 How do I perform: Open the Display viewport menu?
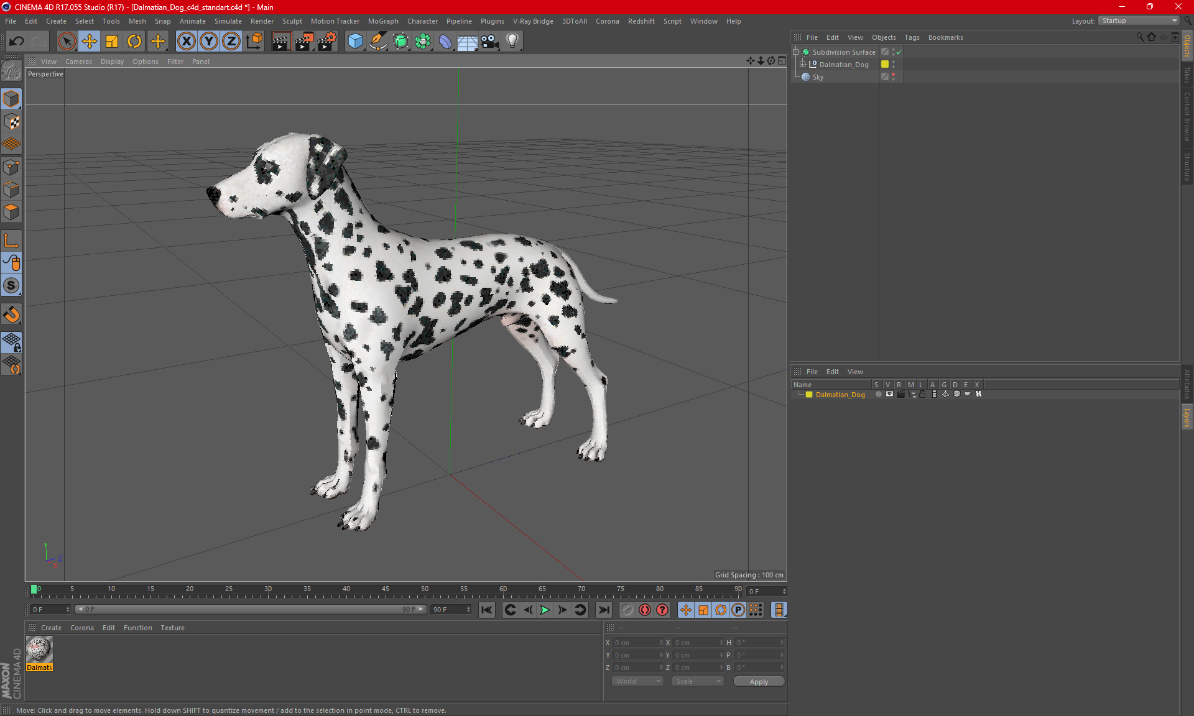pyautogui.click(x=112, y=62)
